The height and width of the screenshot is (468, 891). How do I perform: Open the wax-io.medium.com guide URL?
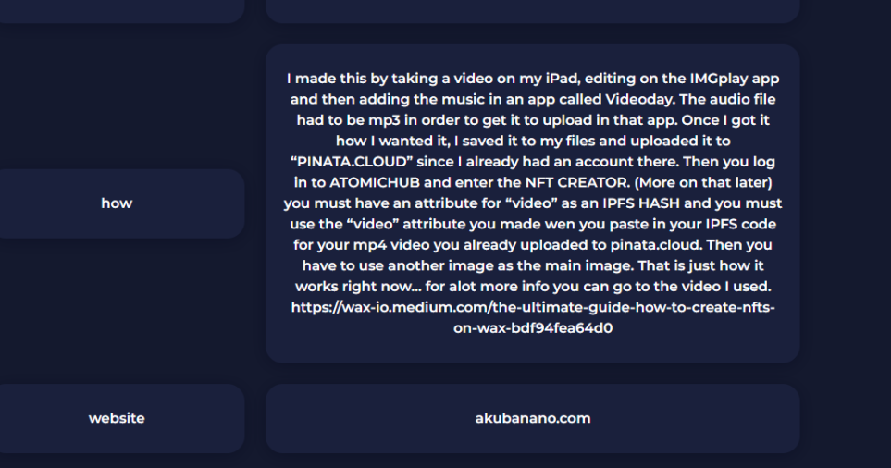[x=533, y=317]
